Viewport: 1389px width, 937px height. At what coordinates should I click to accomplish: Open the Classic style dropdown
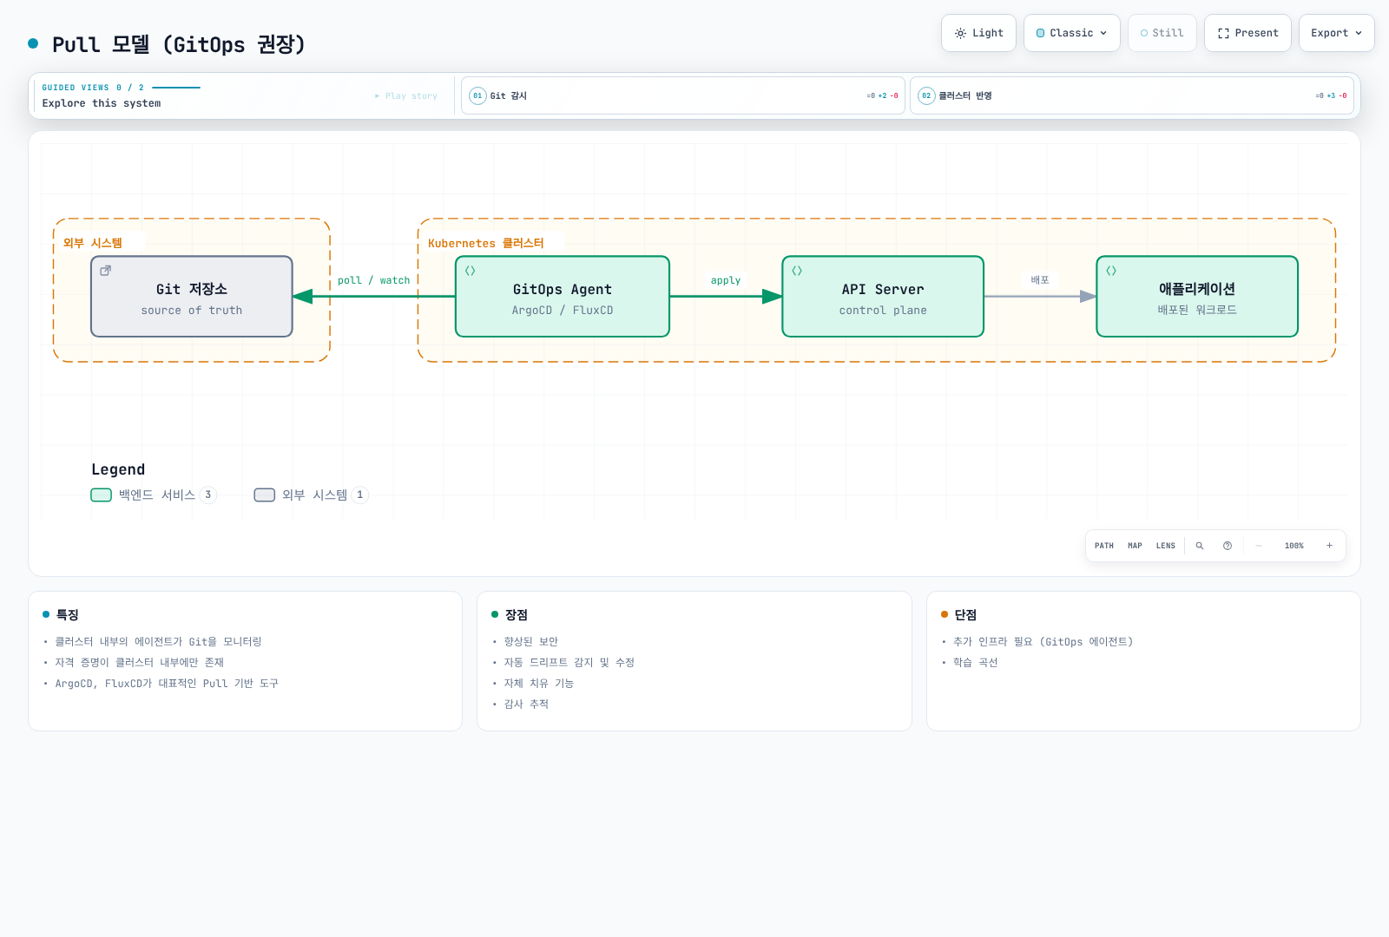tap(1071, 33)
